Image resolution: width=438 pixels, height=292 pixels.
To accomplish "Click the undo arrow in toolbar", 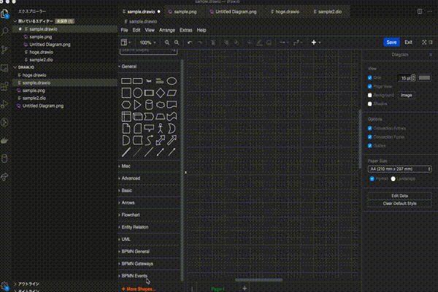I will coord(190,42).
